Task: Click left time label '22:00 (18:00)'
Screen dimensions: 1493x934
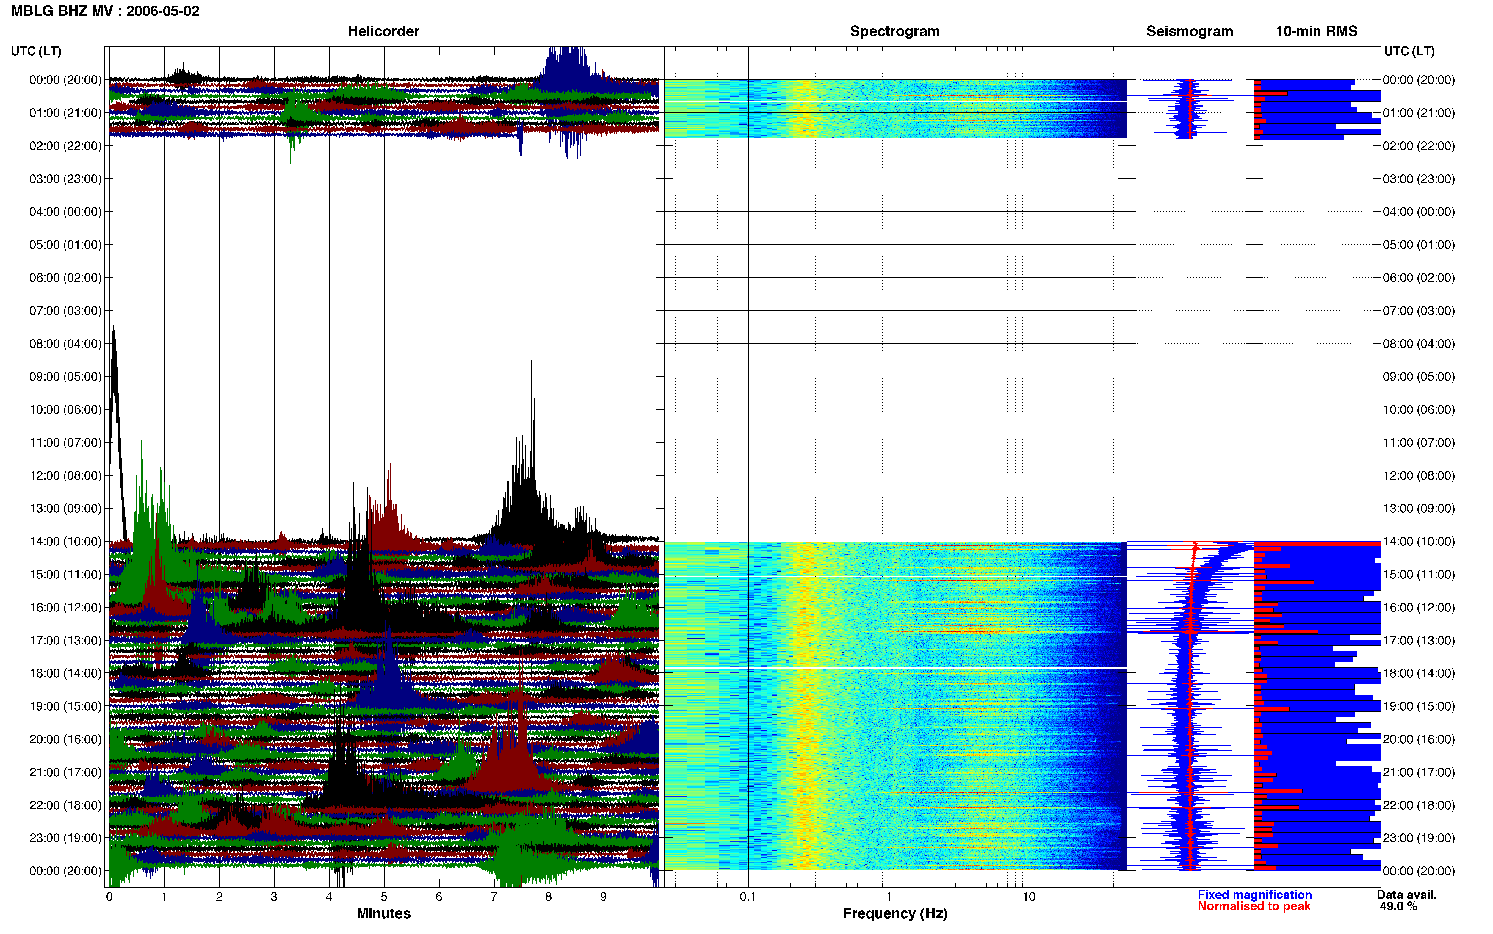Action: pos(65,805)
